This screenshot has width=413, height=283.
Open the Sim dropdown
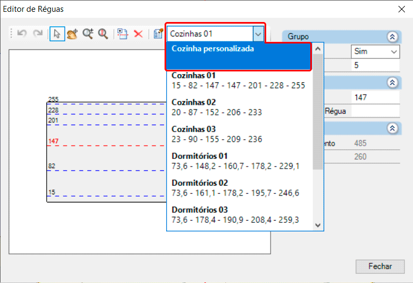click(x=375, y=52)
